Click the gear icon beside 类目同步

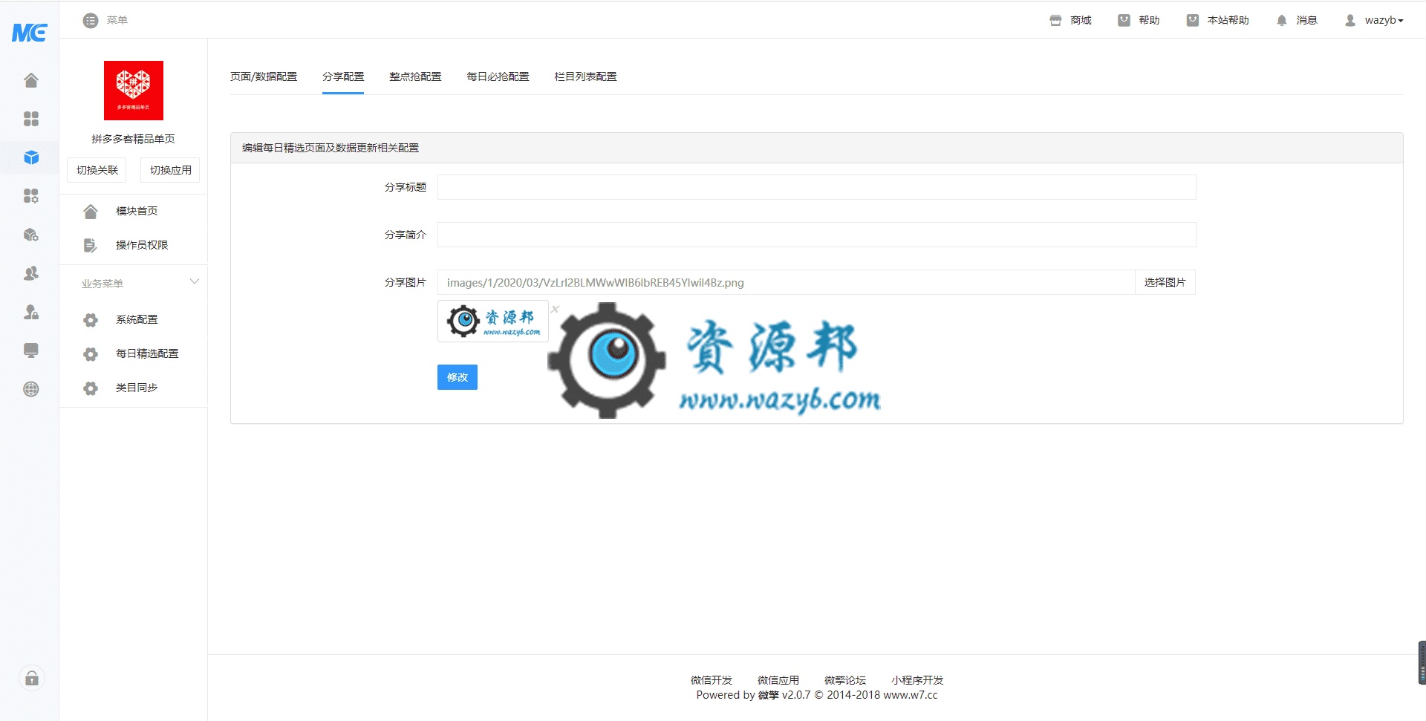(91, 388)
